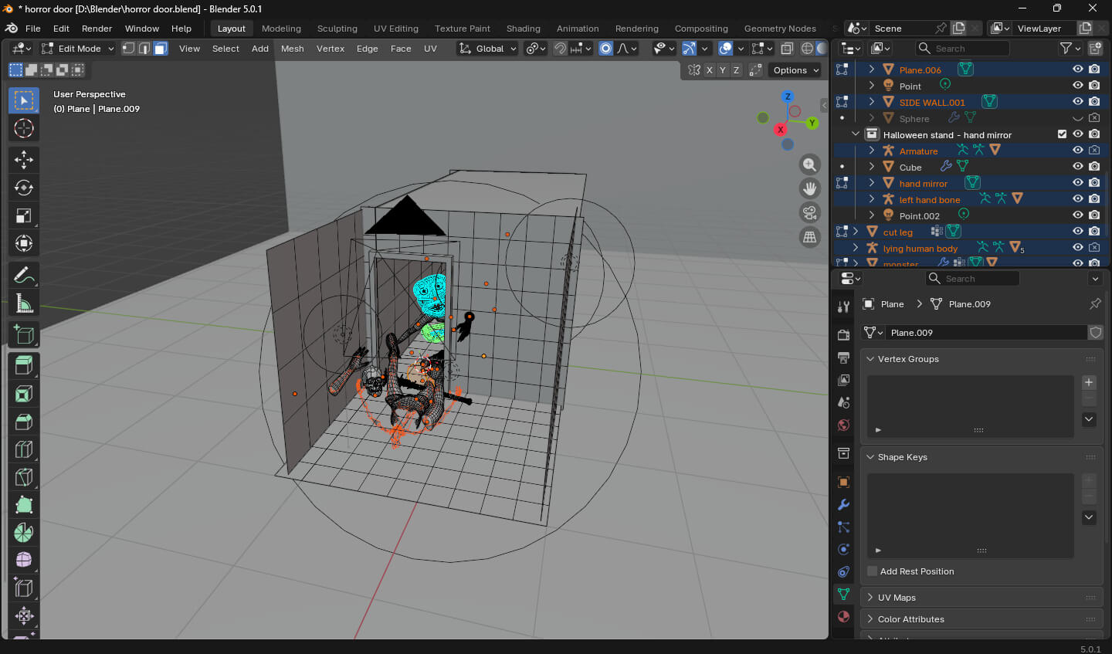Switch to the Shading workspace tab
Screen dimensions: 1112x654
coord(524,29)
